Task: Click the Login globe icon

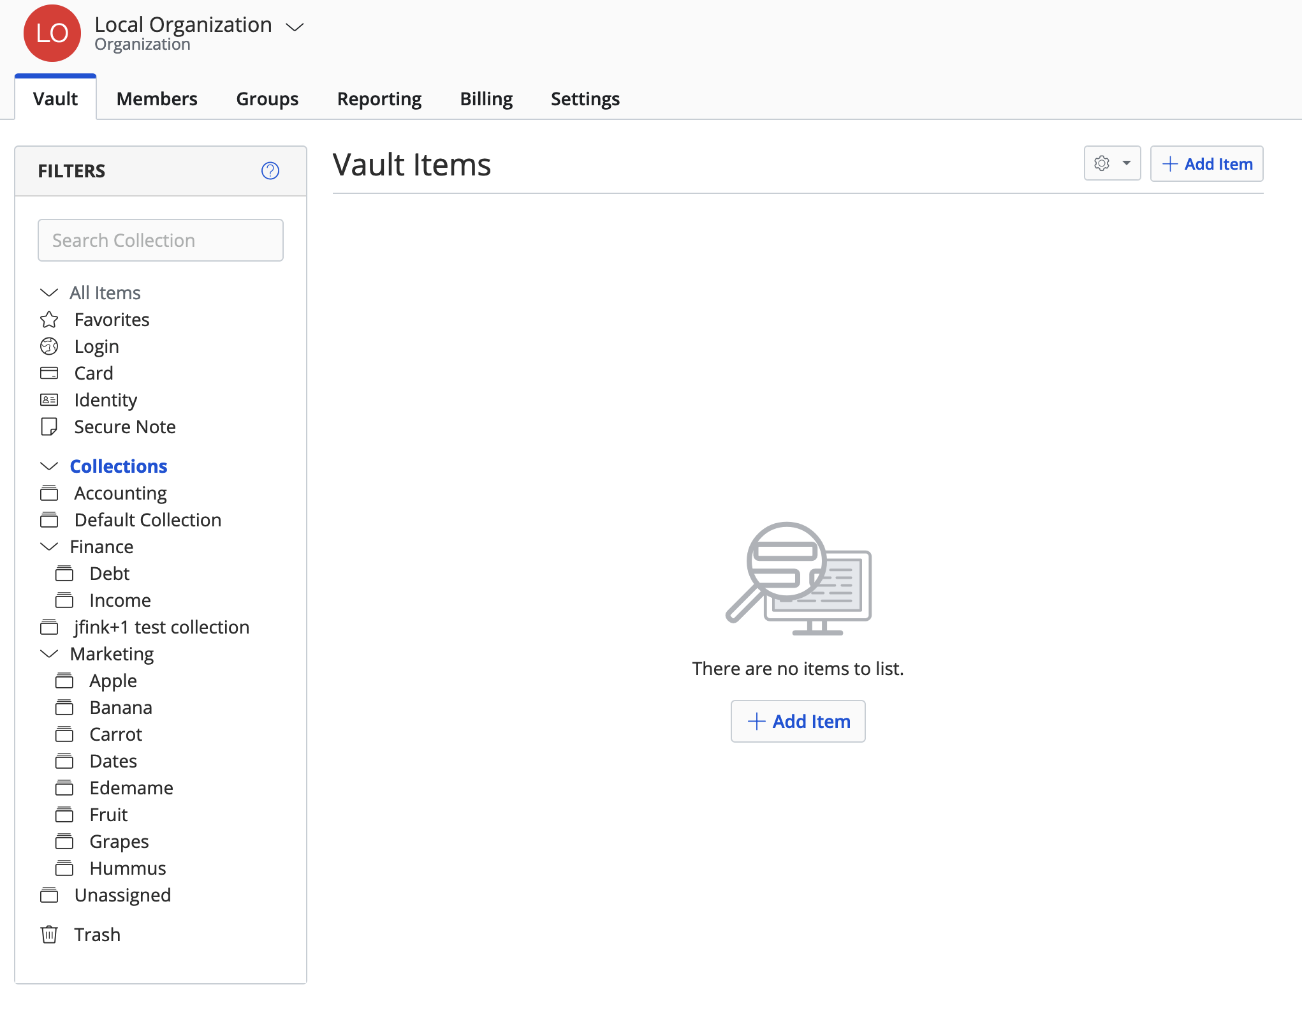Action: pos(49,346)
